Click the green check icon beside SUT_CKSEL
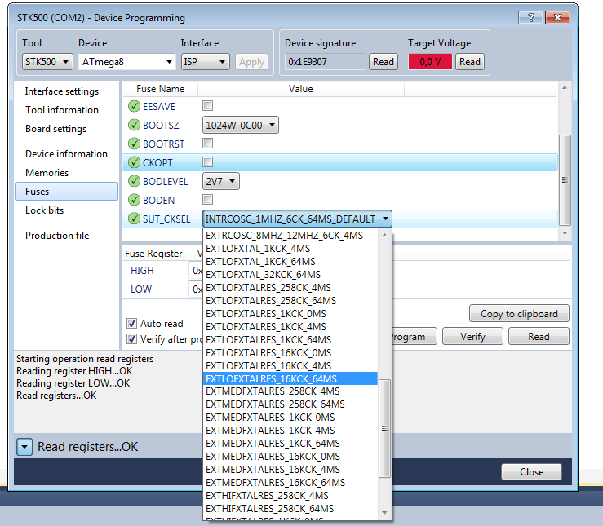The width and height of the screenshot is (603, 526). tap(134, 219)
